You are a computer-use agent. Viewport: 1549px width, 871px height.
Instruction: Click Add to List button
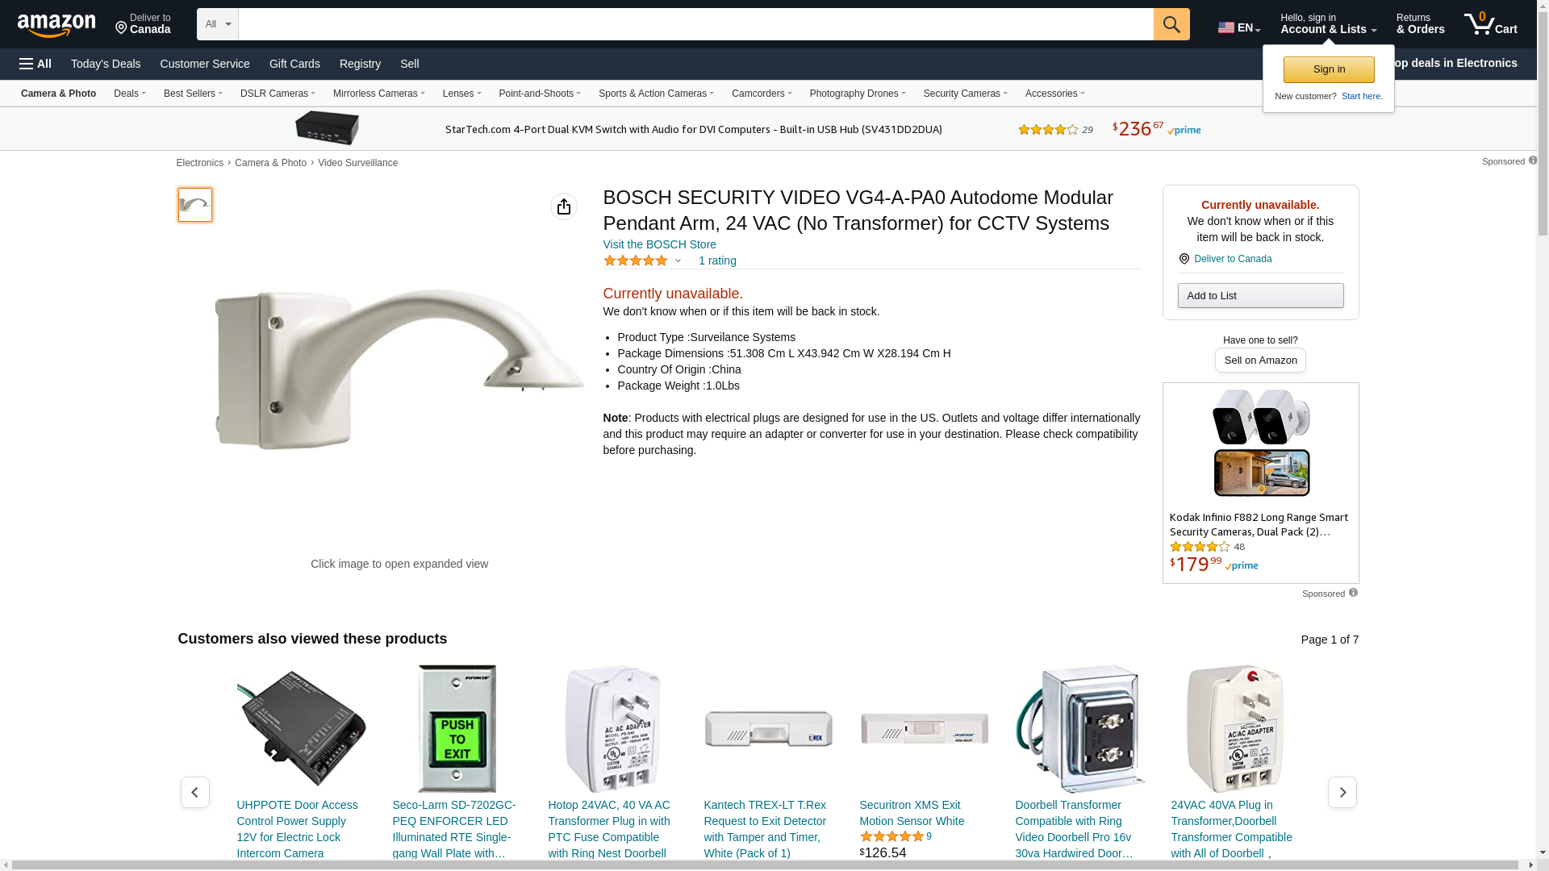click(1261, 296)
